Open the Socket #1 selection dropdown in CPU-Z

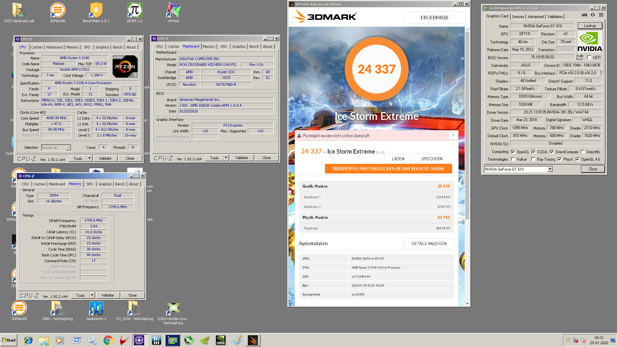pos(56,147)
